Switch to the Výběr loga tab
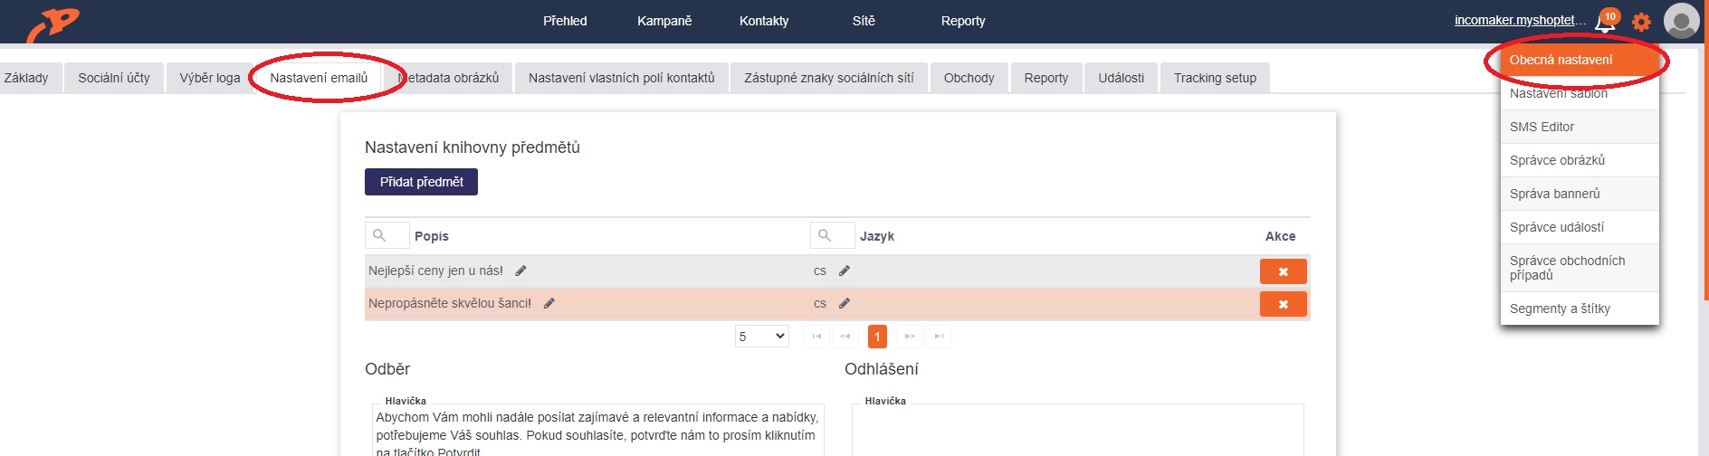1709x456 pixels. 210,78
